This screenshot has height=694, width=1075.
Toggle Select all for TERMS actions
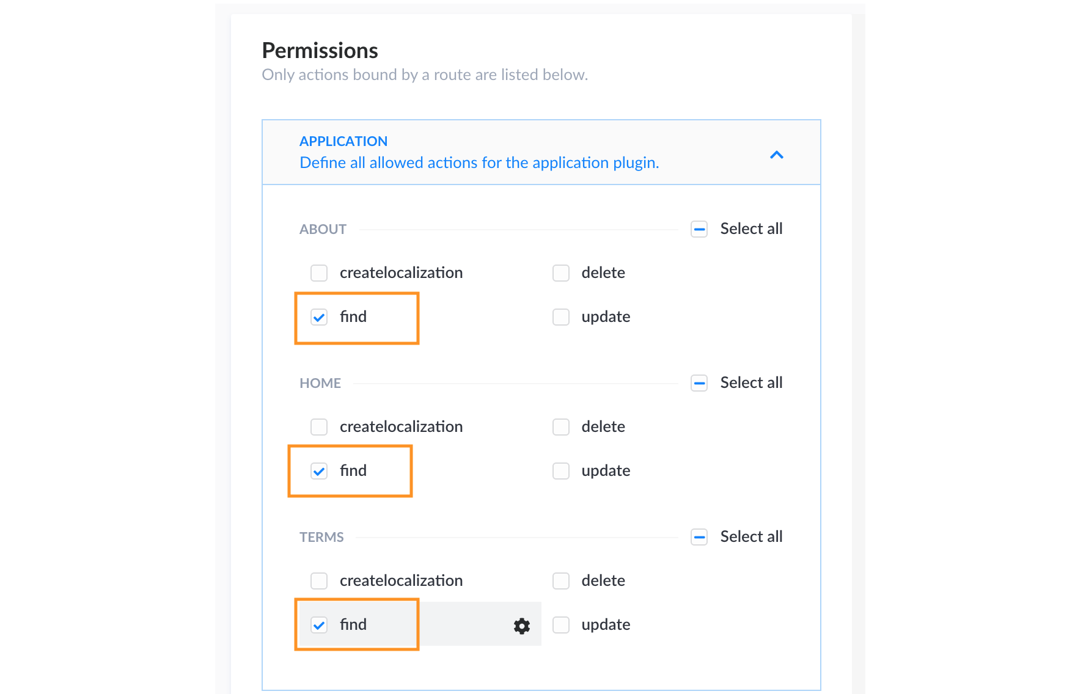click(699, 536)
